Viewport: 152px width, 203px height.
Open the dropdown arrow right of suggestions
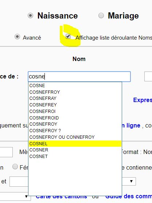coord(131,181)
